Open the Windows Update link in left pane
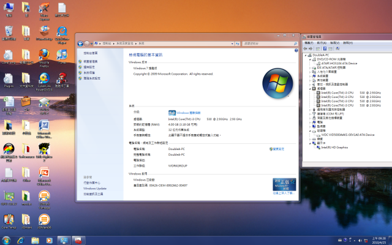The width and height of the screenshot is (392, 245). (x=95, y=189)
